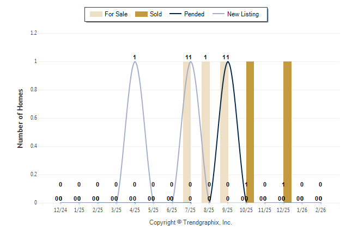Click the Trendgraphix copyright text
This screenshot has height=236, width=352.
point(191,223)
